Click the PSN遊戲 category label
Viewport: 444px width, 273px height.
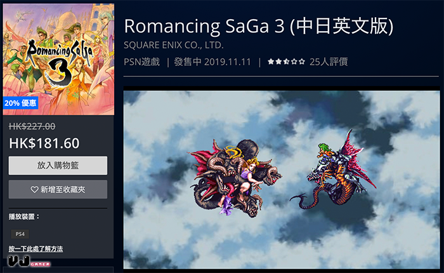pos(142,62)
